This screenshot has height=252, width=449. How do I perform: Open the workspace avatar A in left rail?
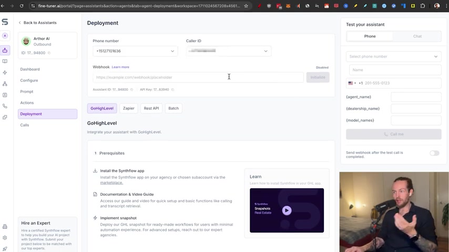click(x=5, y=36)
